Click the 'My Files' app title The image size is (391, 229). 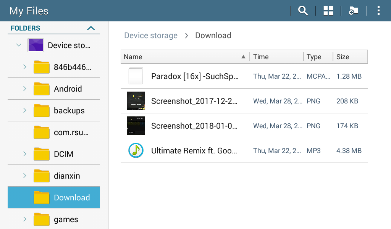click(x=29, y=11)
